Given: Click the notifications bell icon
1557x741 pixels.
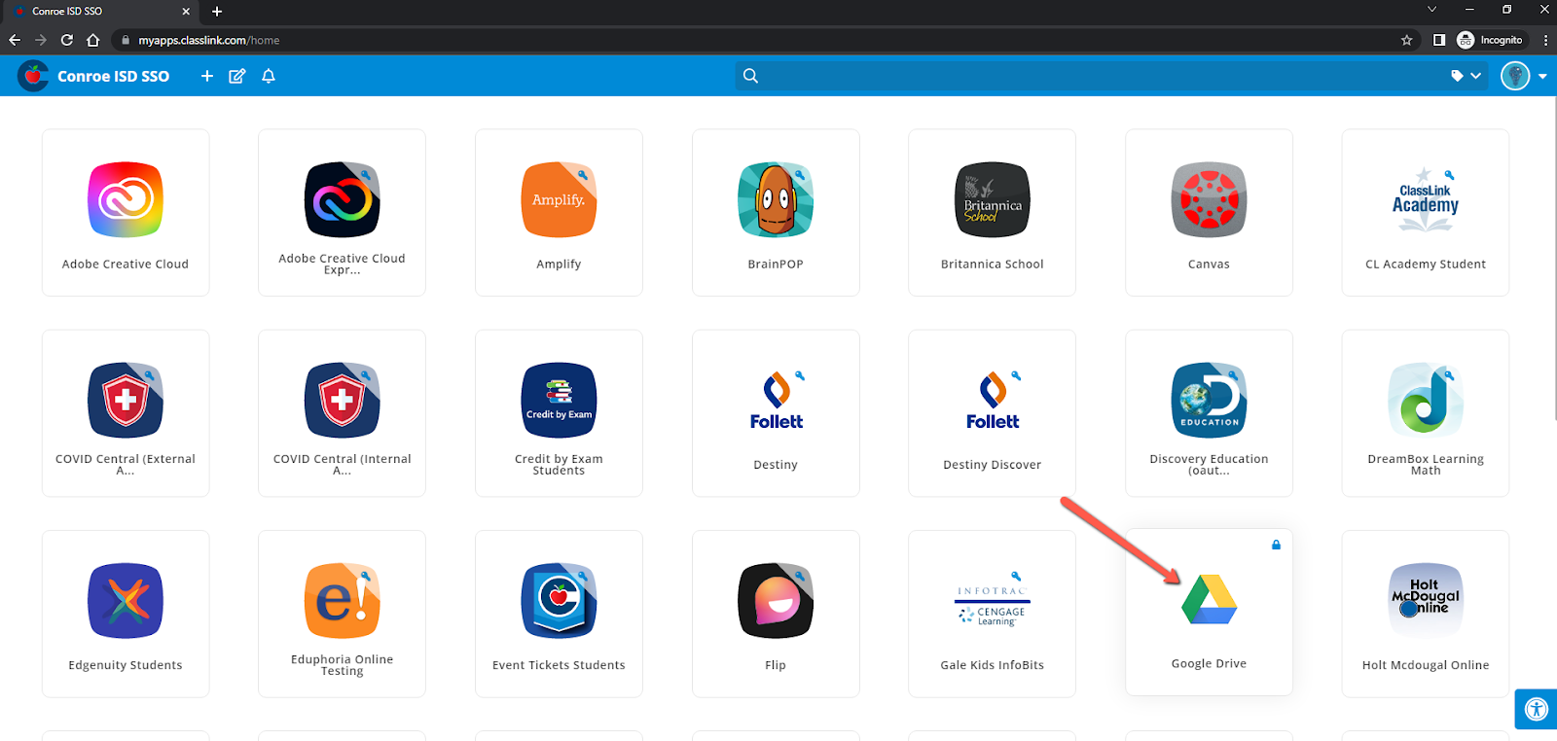Looking at the screenshot, I should (269, 76).
